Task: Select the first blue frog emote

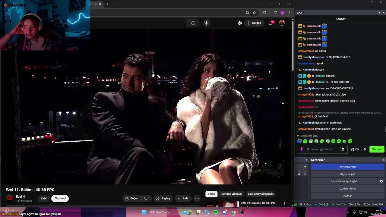Action: 299,141
